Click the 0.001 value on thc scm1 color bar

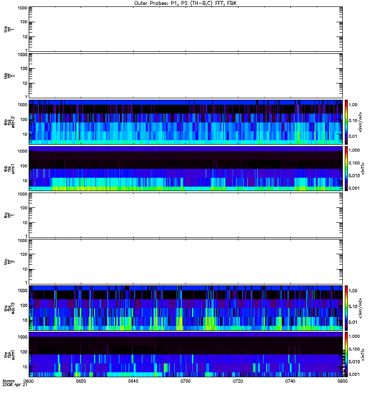(354, 374)
